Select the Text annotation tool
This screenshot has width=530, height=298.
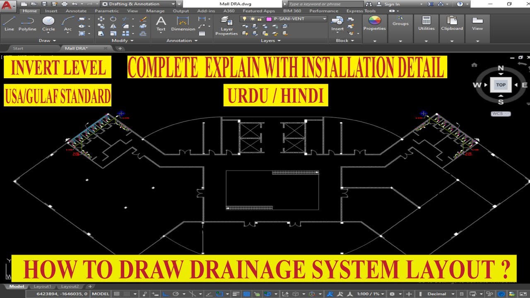[x=161, y=24]
